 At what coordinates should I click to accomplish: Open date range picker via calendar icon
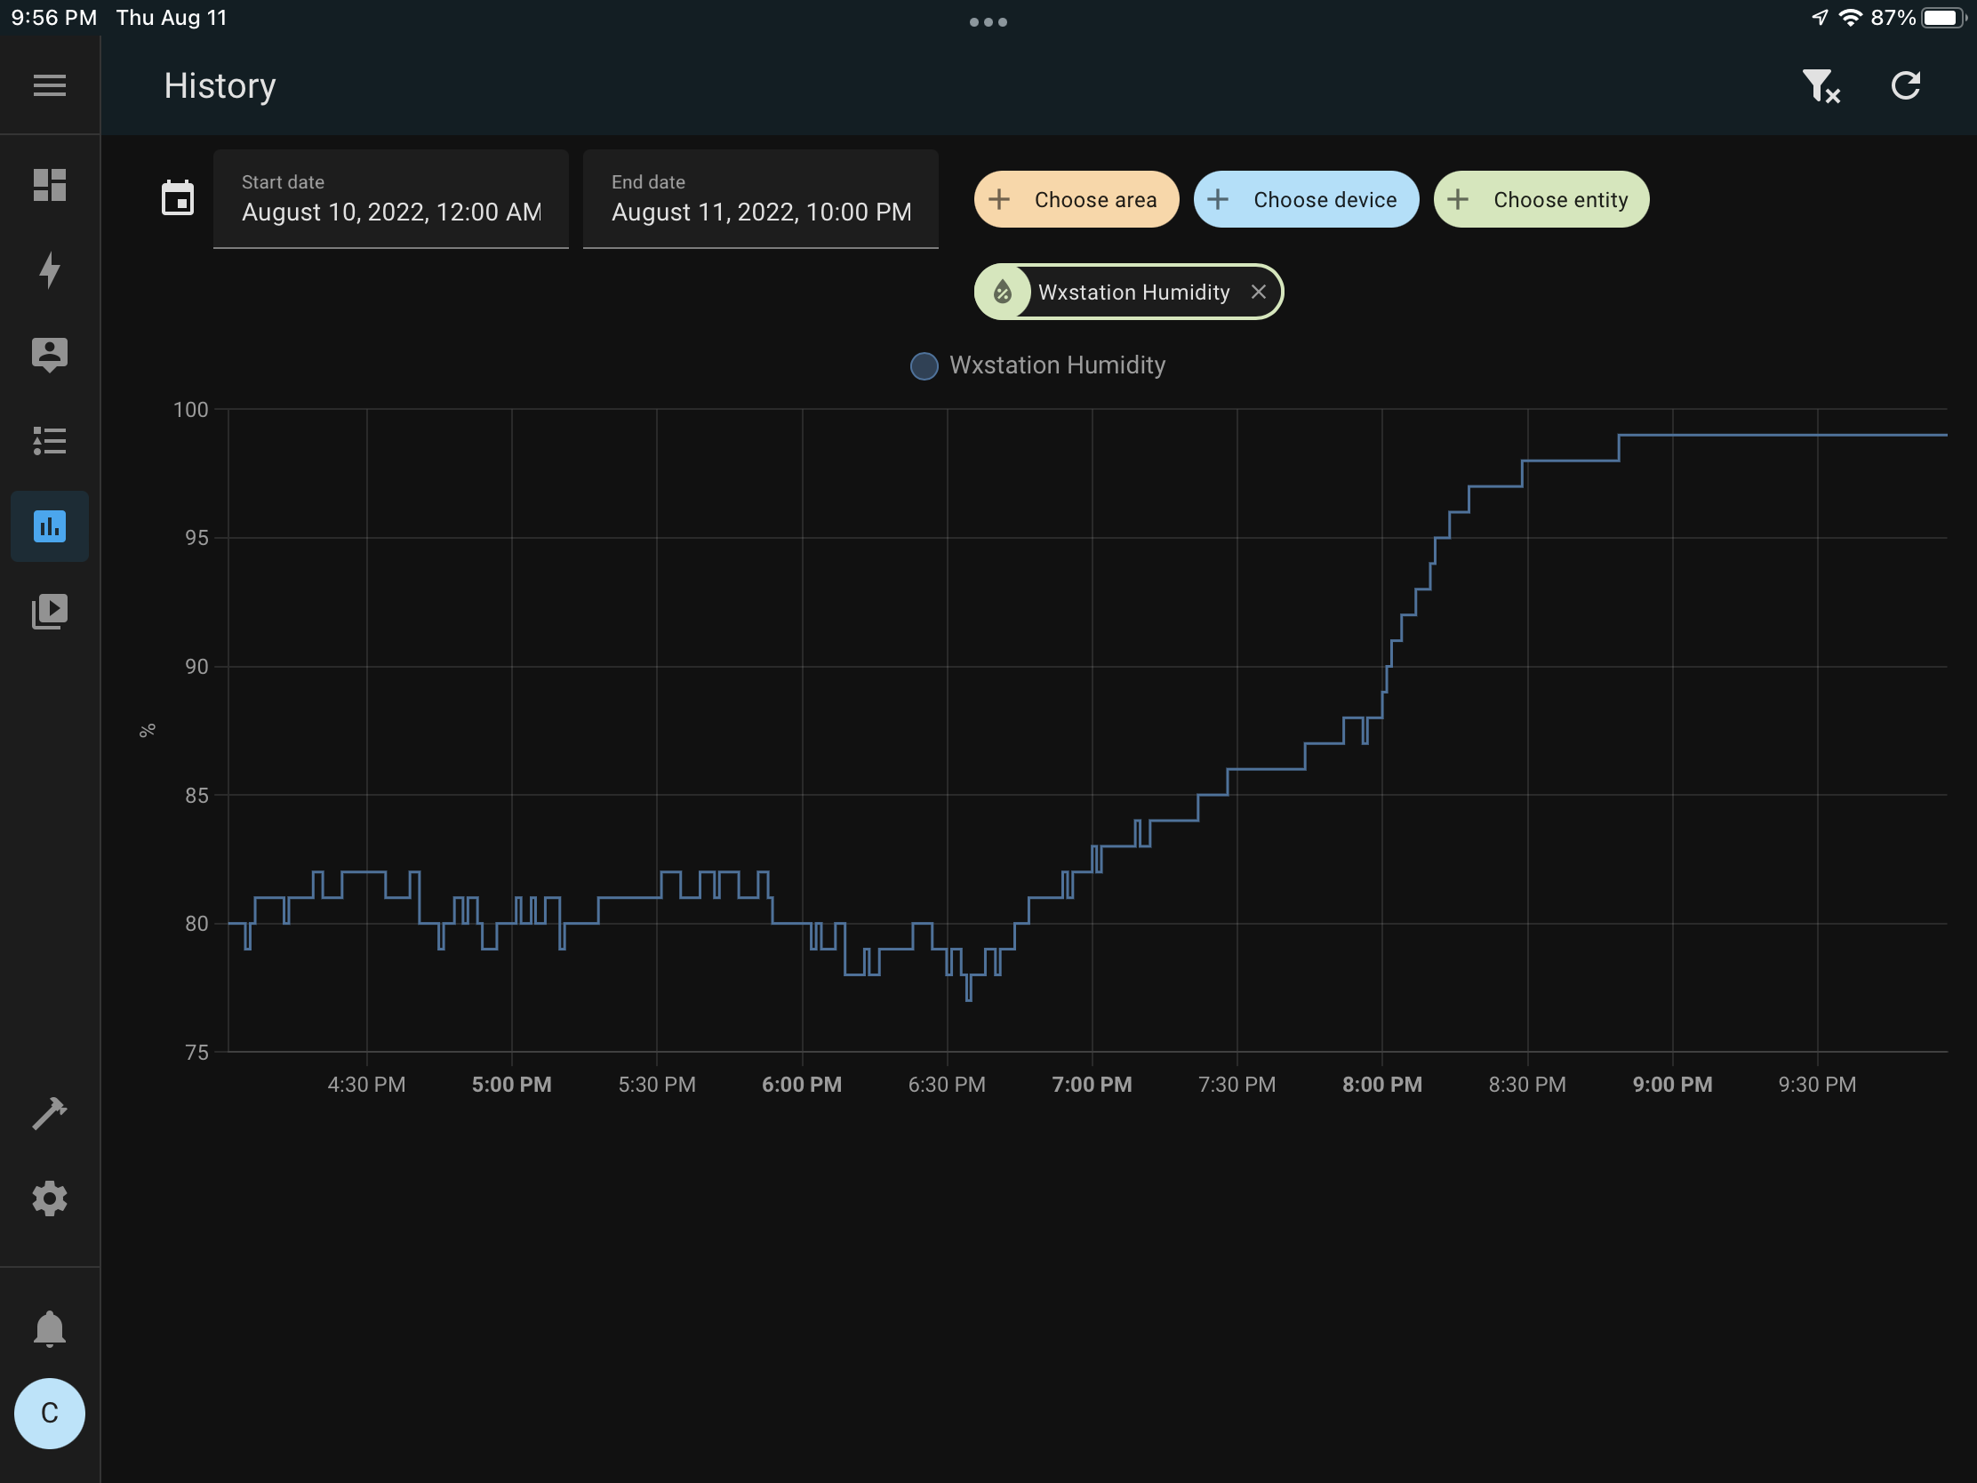tap(177, 197)
